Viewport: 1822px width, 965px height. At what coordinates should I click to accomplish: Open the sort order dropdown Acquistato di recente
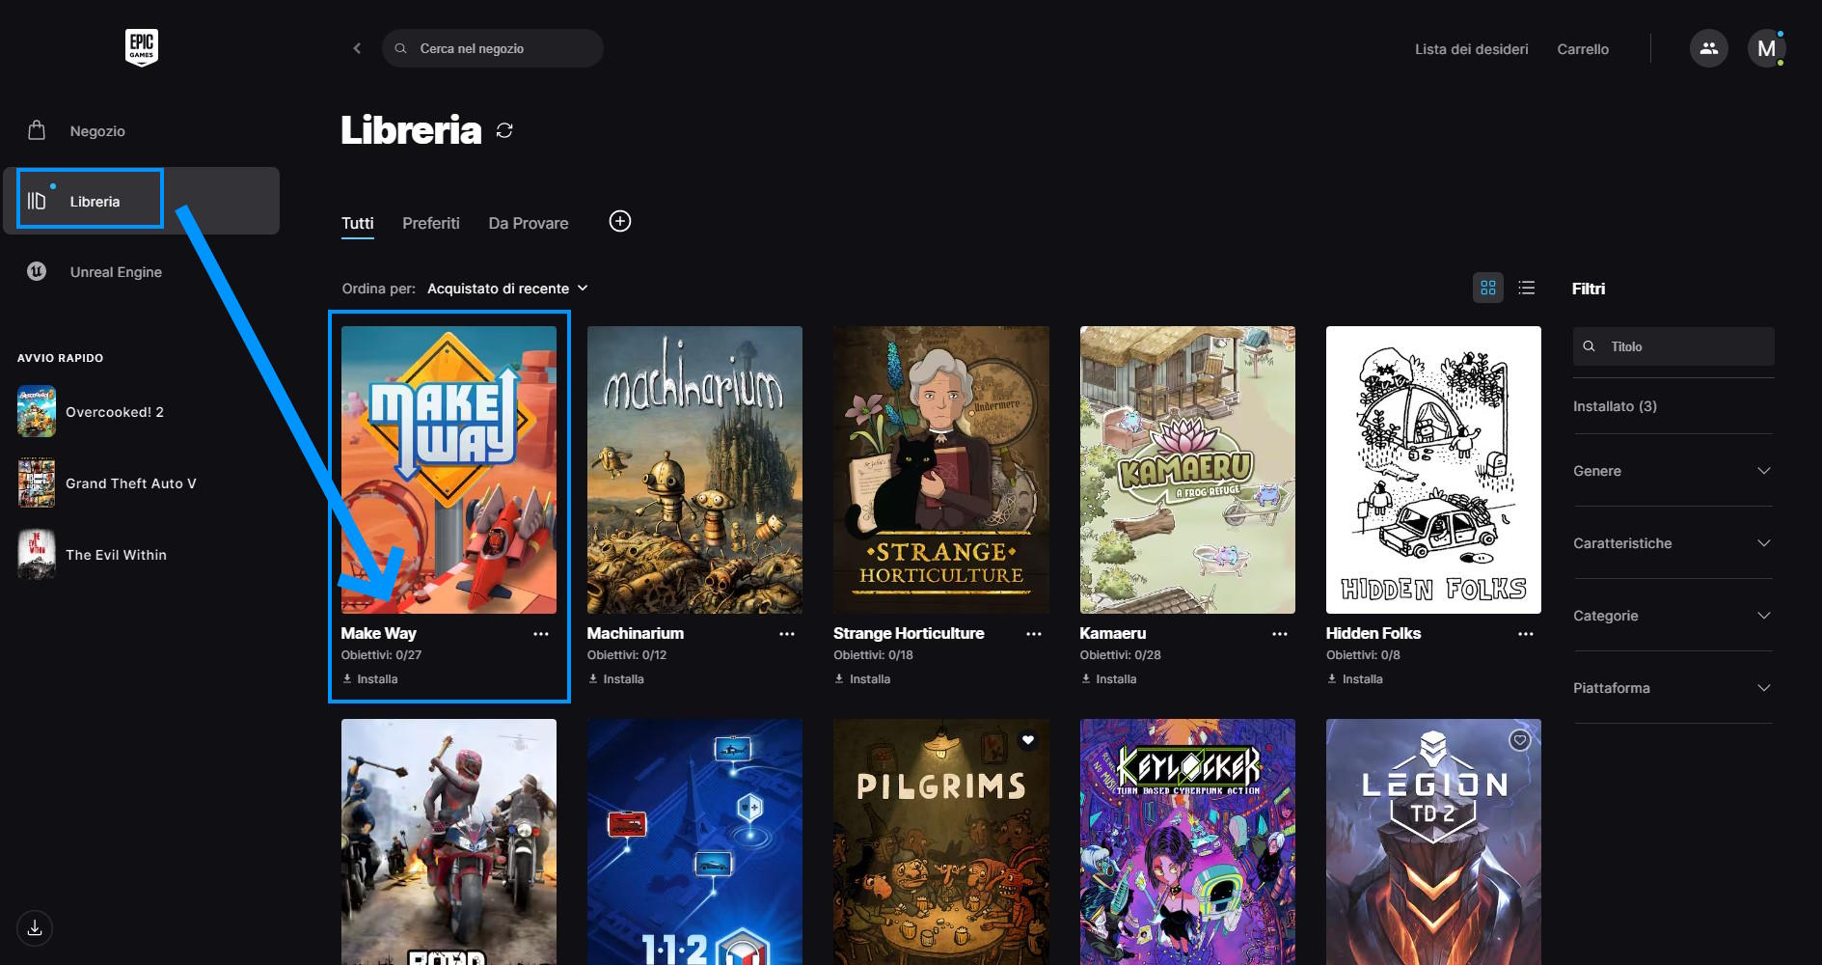pyautogui.click(x=507, y=289)
